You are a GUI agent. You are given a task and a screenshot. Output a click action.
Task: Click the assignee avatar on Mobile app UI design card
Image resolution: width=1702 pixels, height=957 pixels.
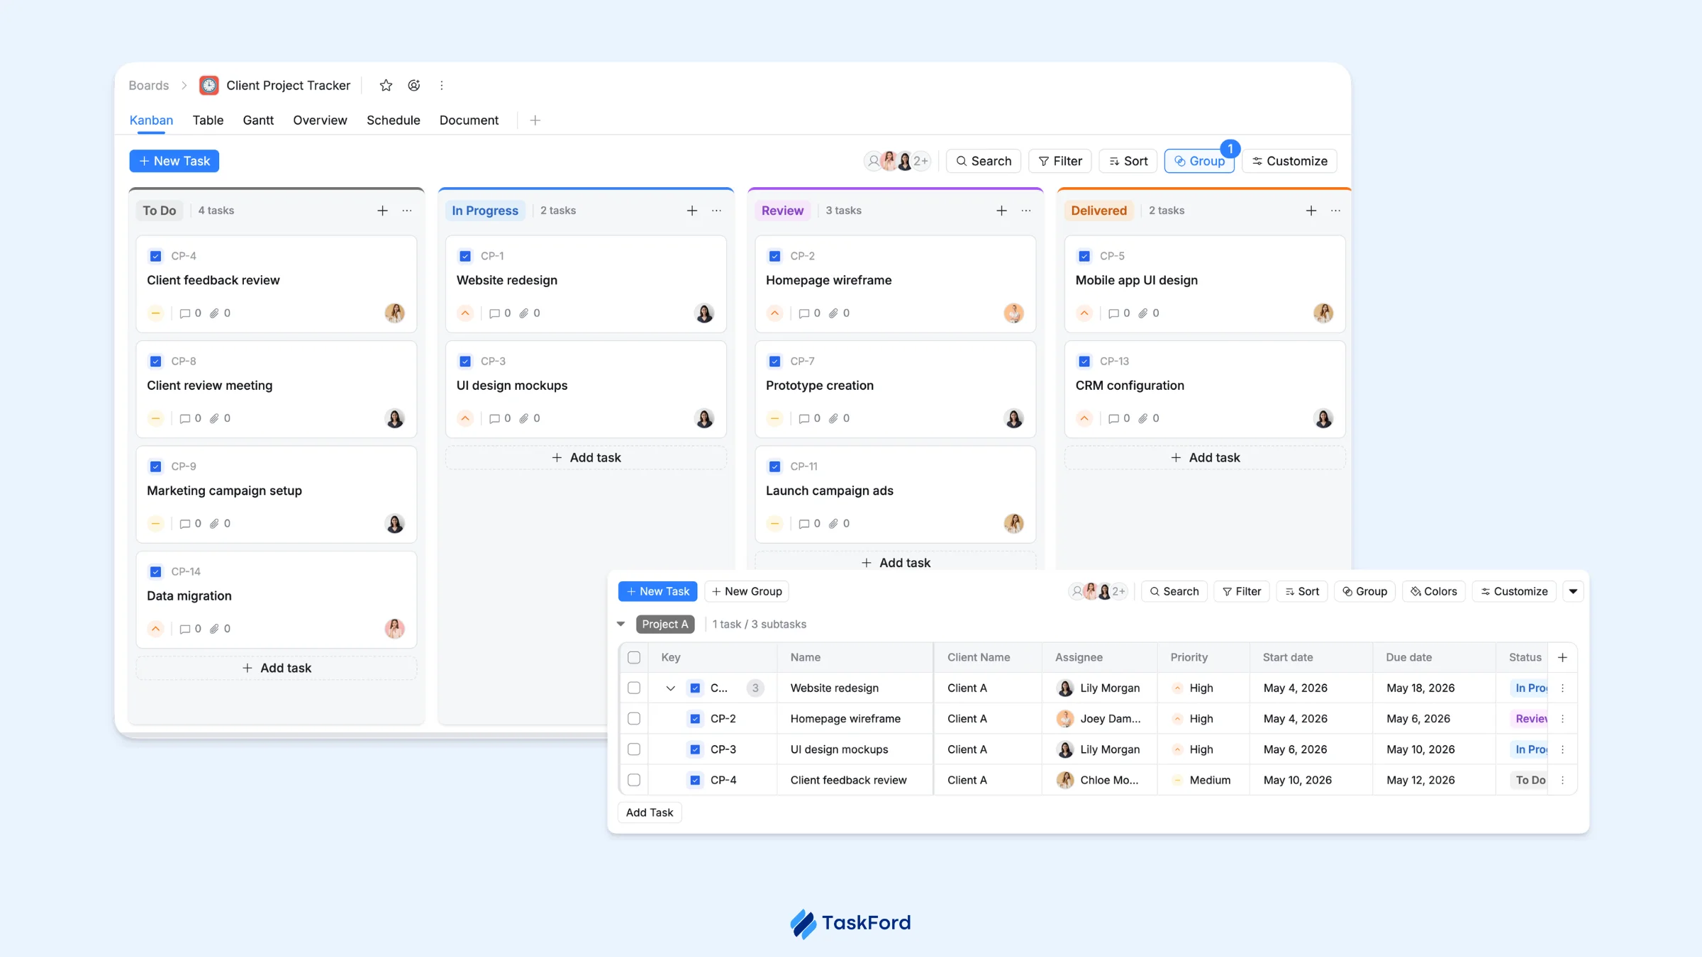pos(1323,313)
